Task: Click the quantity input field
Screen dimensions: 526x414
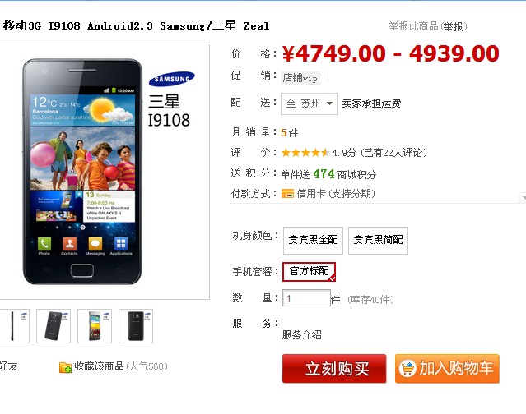Action: coord(306,298)
